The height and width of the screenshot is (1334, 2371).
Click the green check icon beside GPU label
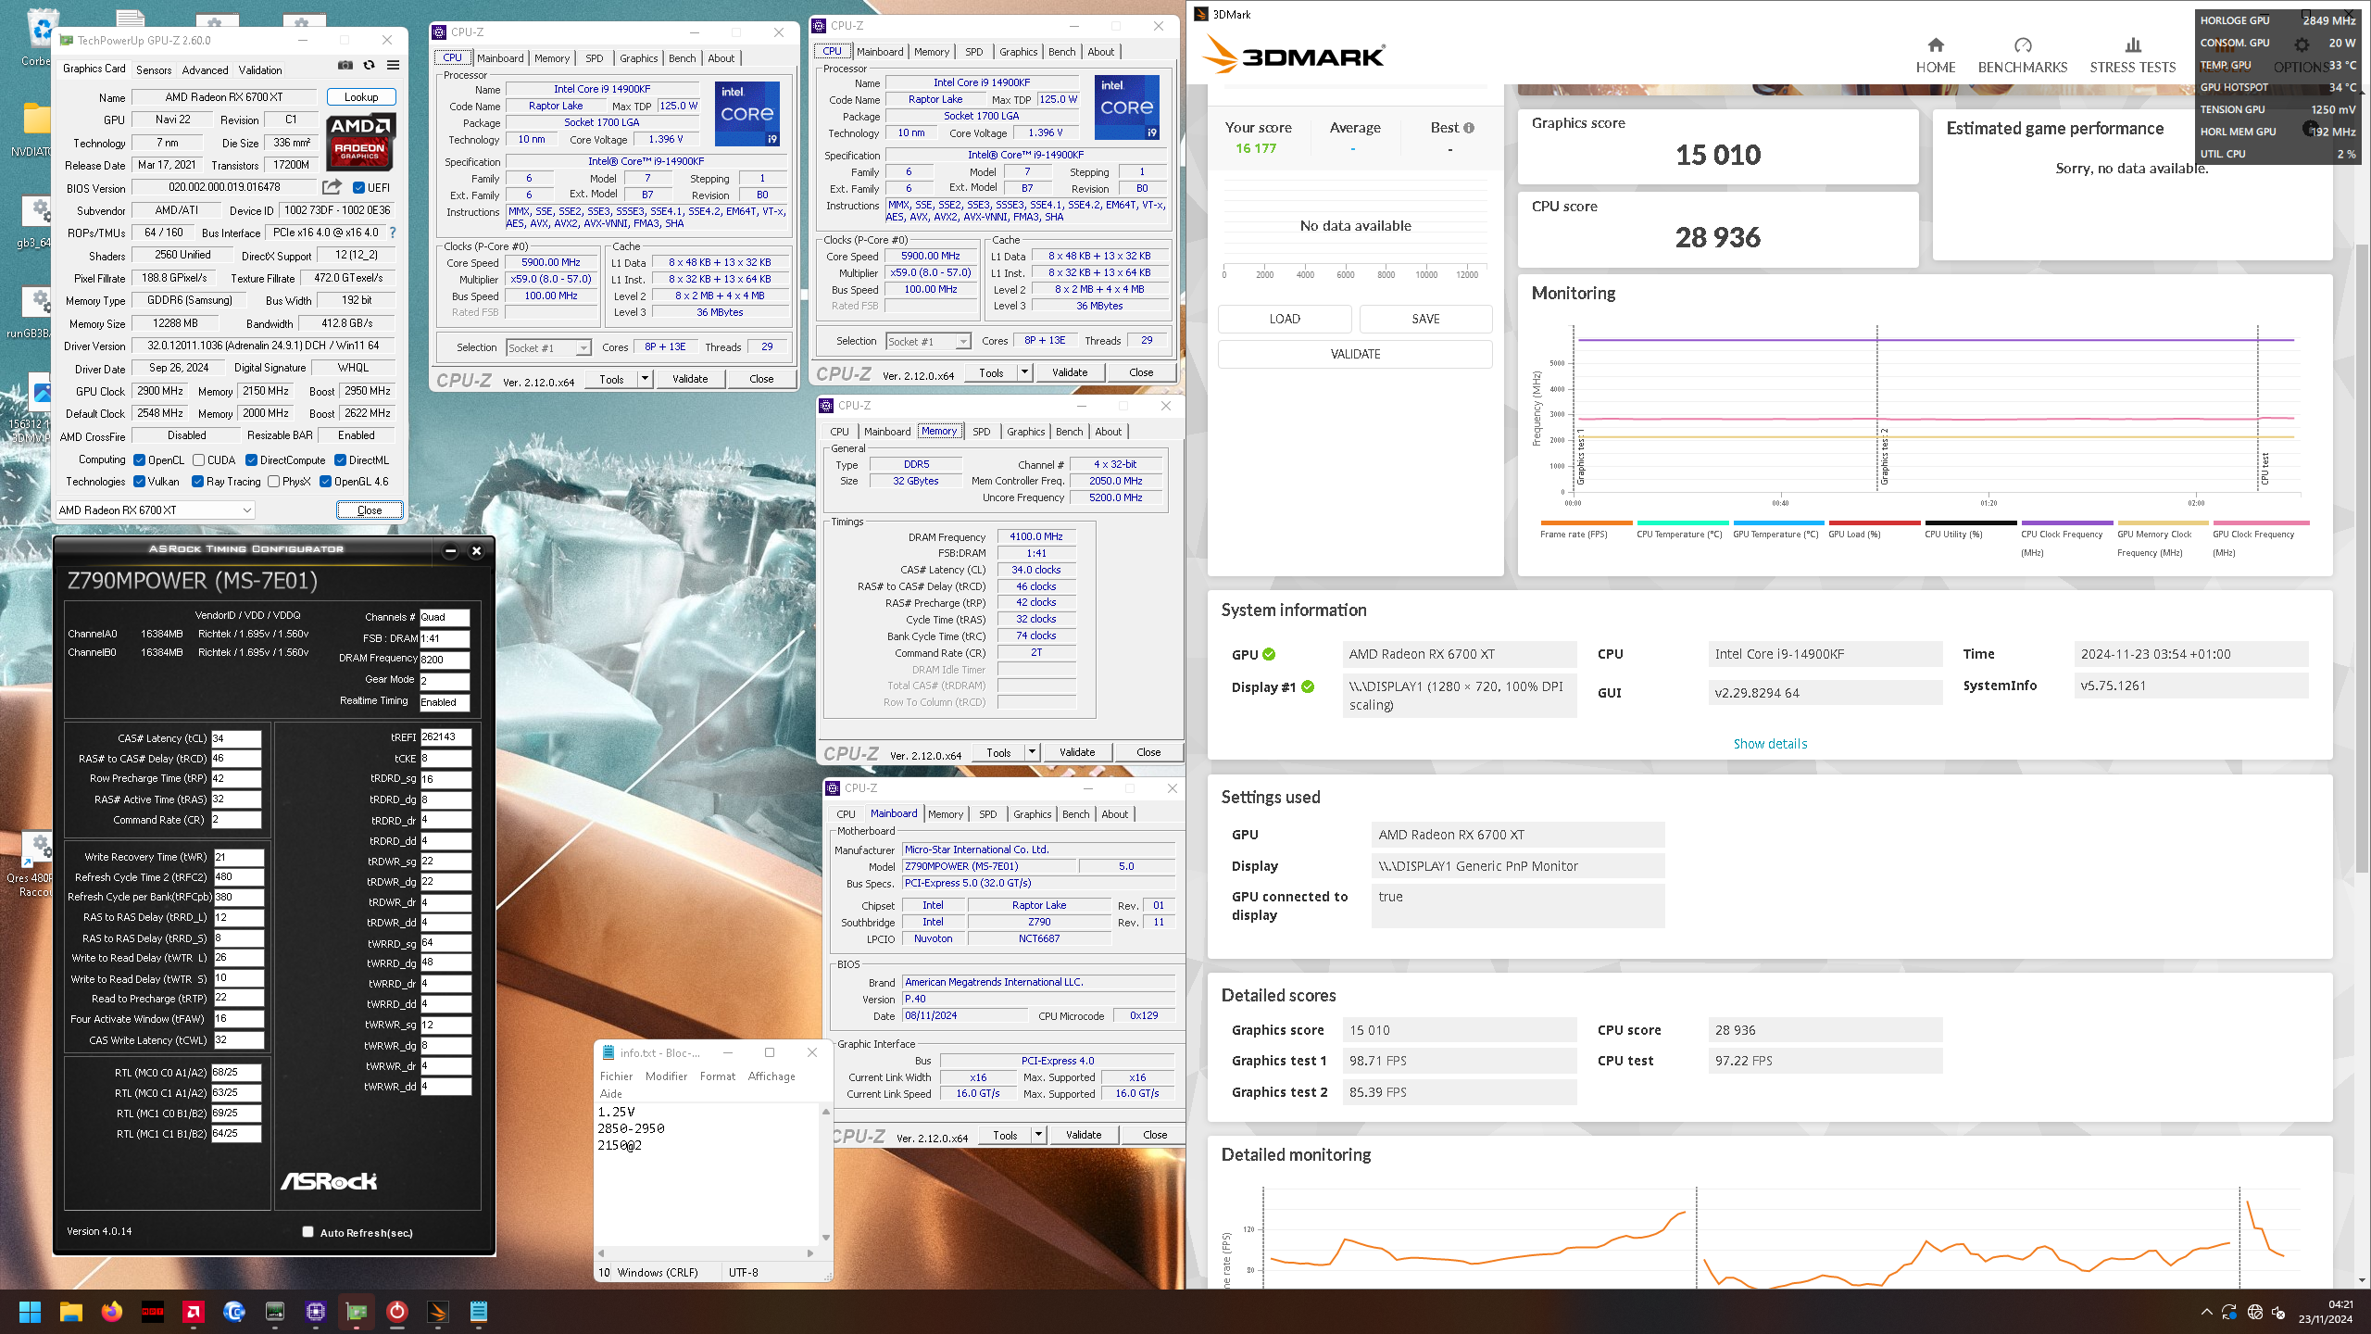coord(1269,654)
